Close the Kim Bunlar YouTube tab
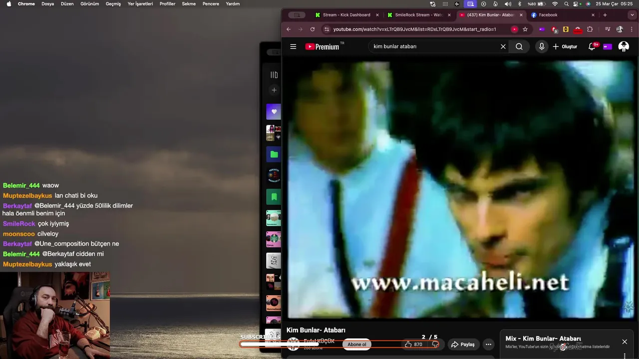Image resolution: width=639 pixels, height=359 pixels. (521, 15)
